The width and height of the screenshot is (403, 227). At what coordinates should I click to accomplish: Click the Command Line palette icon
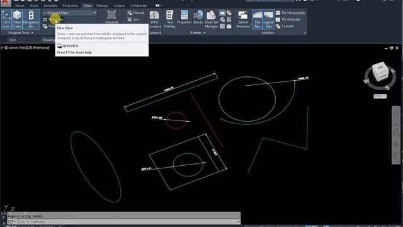pos(222,13)
